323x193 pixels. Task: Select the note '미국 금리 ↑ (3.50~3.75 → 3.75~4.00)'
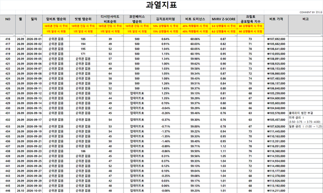305,120
